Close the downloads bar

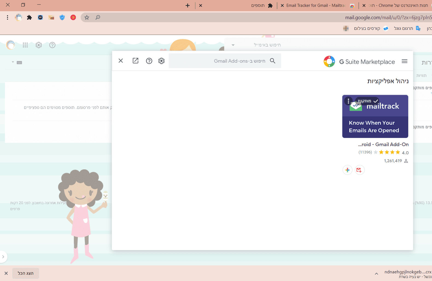(6, 273)
